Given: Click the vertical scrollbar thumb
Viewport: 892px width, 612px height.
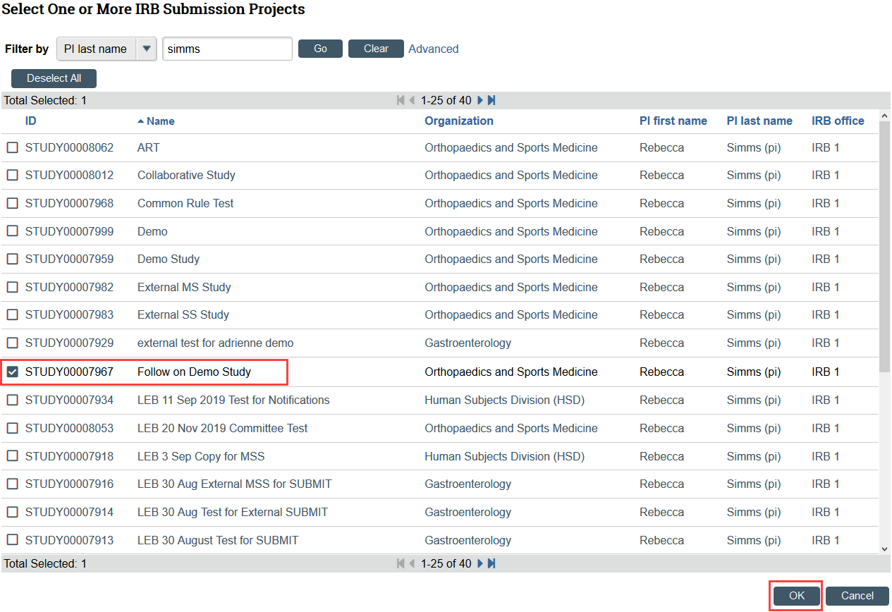Looking at the screenshot, I should 885,246.
